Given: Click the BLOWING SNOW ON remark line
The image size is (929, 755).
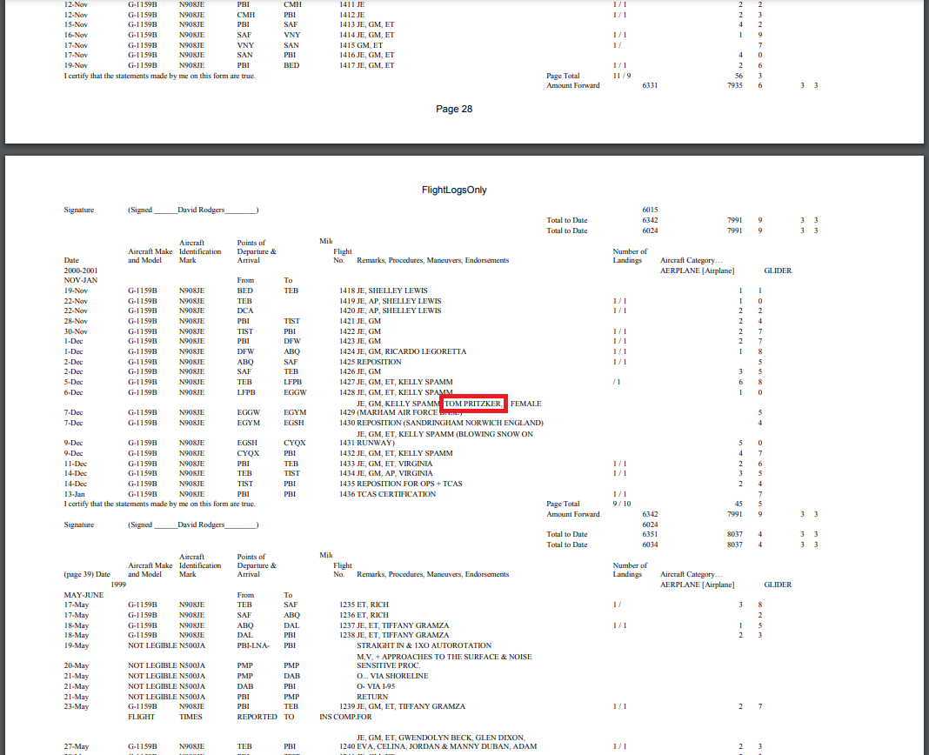Looking at the screenshot, I should [444, 433].
